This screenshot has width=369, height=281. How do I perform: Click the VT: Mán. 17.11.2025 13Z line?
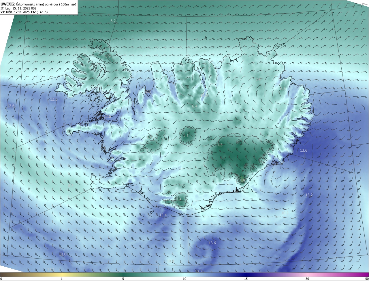click(x=24, y=12)
